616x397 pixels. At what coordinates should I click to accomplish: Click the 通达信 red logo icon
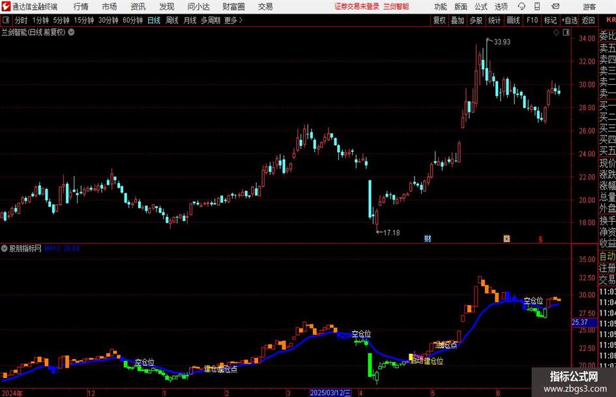click(x=6, y=7)
